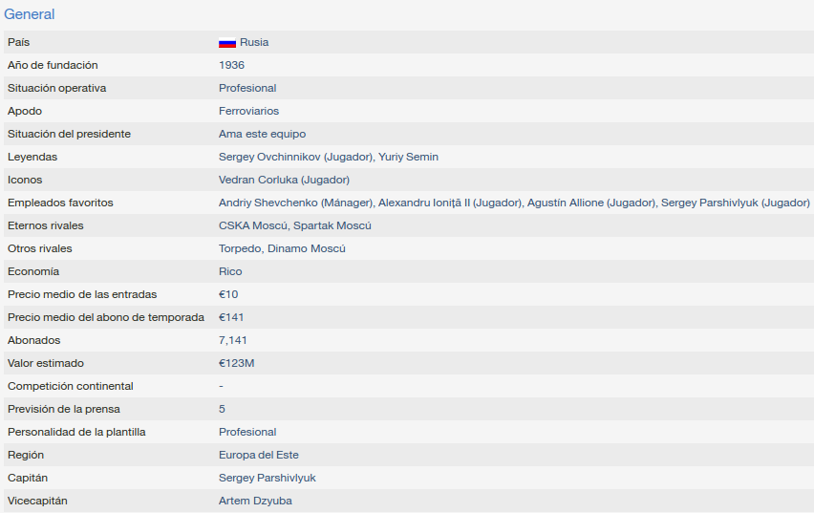Open Alexandru Ioniță II (Jugador) link
This screenshot has height=513, width=814.
tap(450, 203)
